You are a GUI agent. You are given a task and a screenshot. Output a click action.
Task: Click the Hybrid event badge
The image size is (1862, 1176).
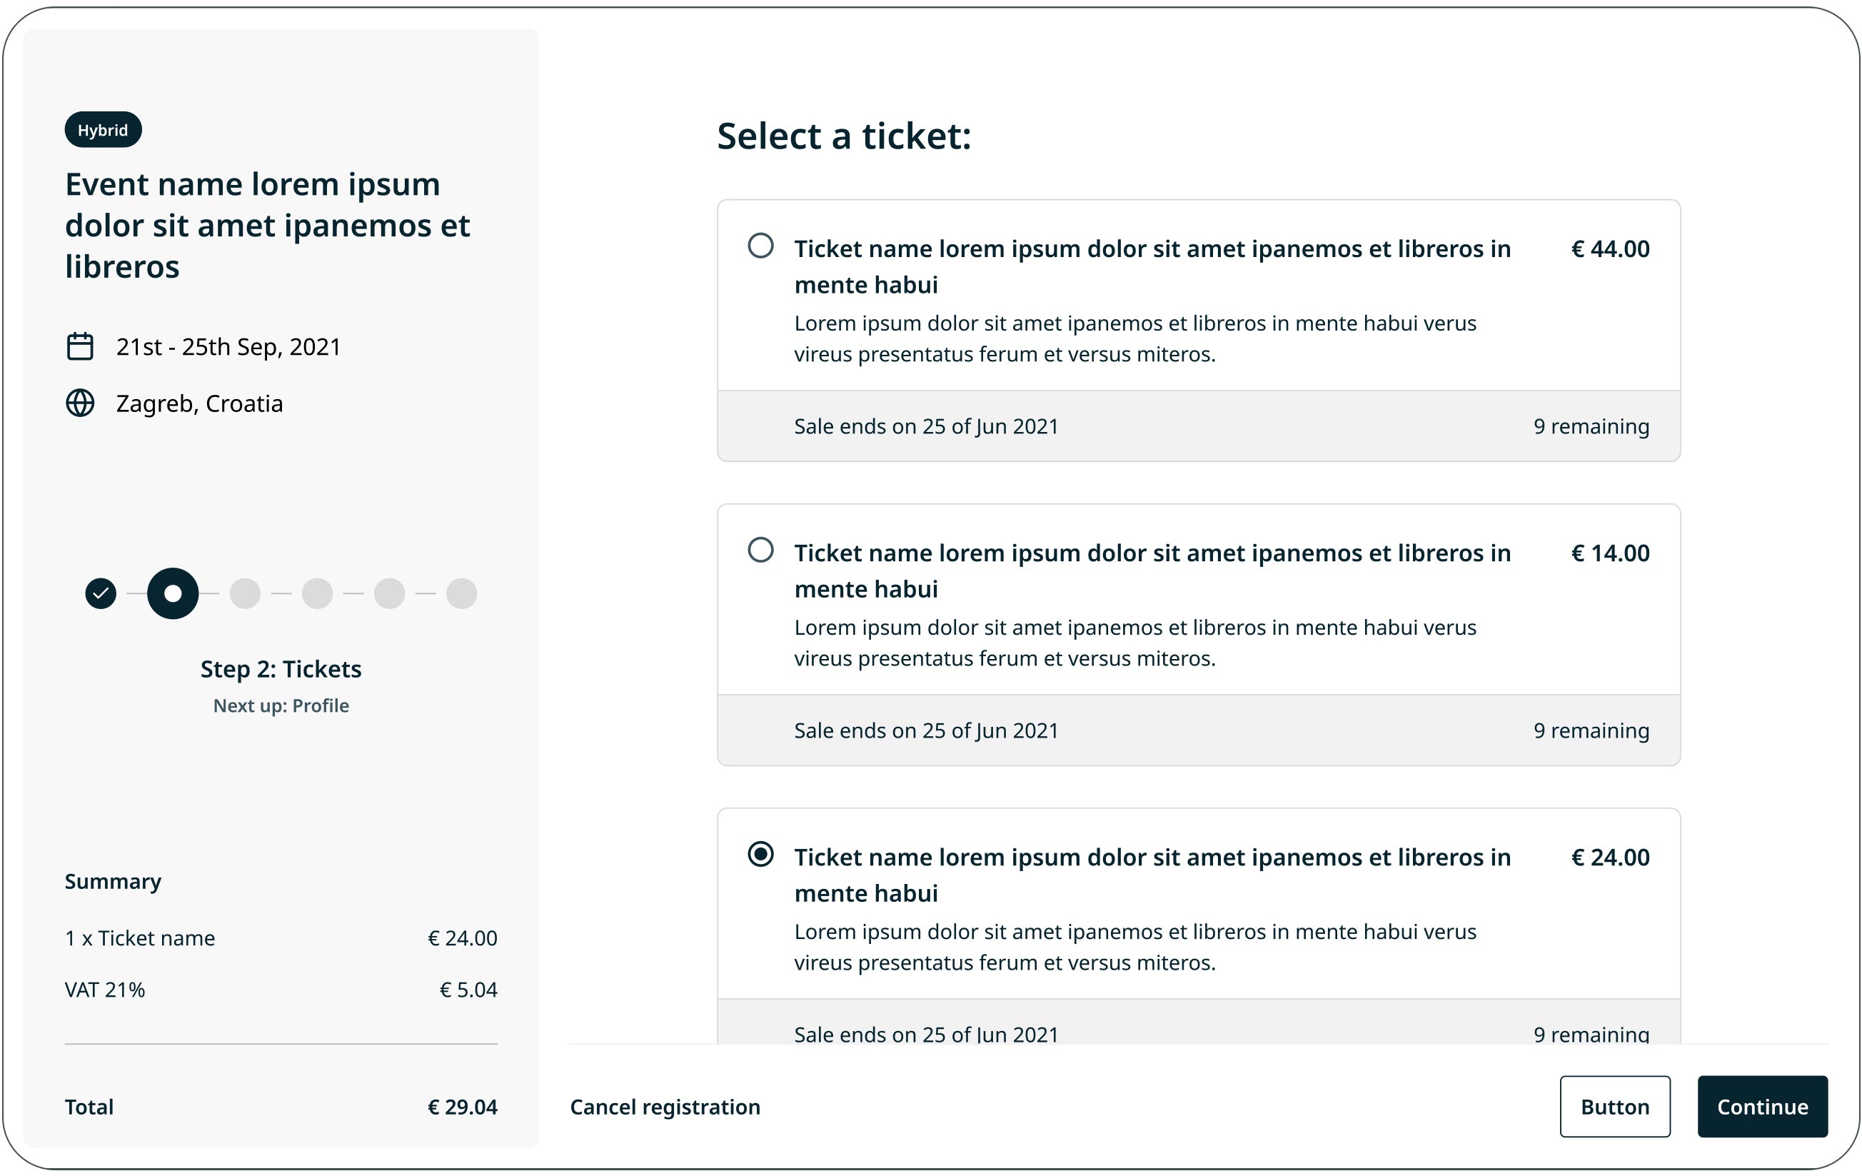tap(103, 130)
